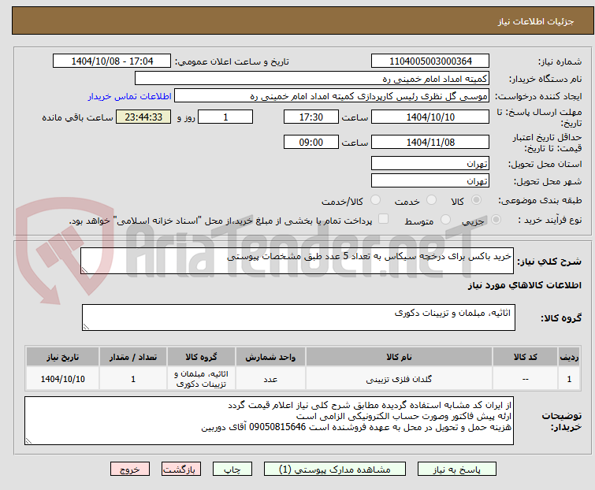Click the گروه کالا table column header
The height and width of the screenshot is (490, 595).
click(201, 357)
